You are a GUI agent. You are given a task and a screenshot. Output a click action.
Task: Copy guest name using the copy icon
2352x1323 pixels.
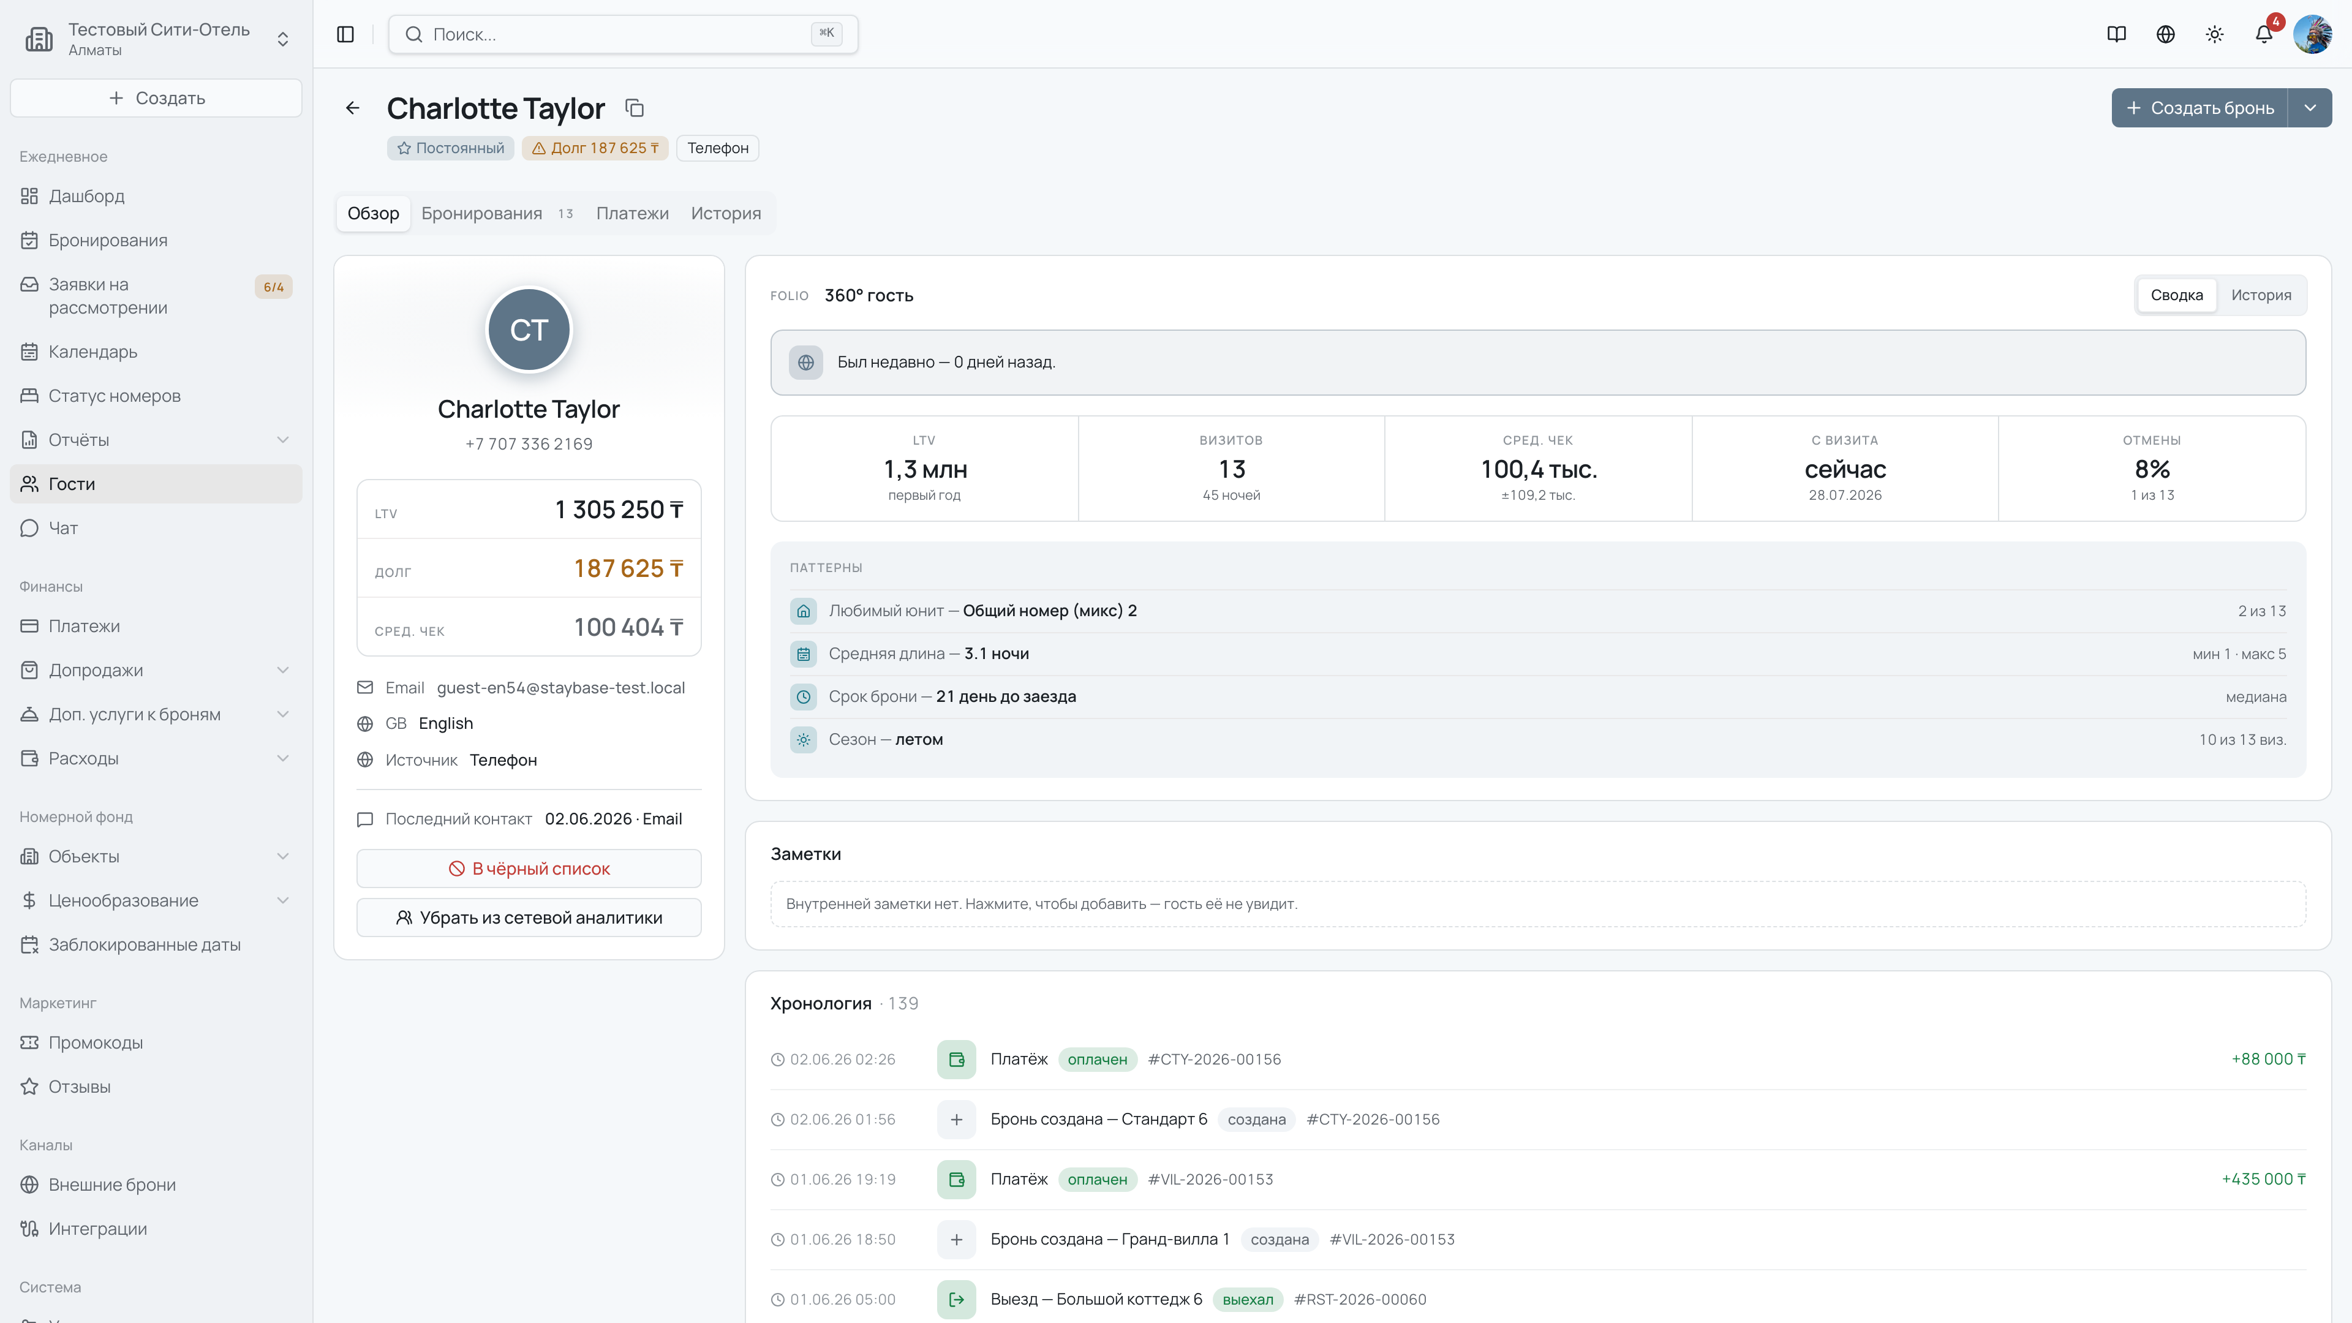click(635, 108)
